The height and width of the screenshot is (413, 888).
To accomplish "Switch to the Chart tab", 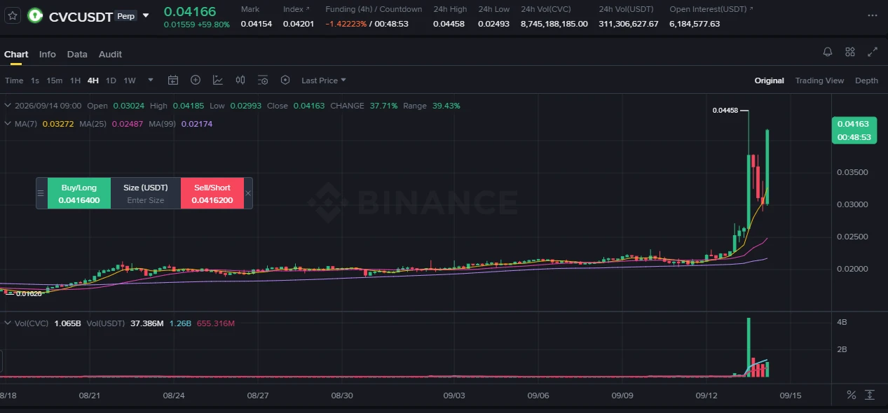I will coord(16,54).
